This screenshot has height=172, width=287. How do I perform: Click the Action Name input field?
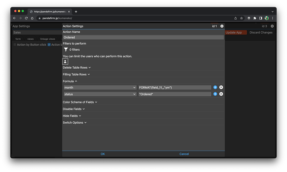[x=143, y=37]
